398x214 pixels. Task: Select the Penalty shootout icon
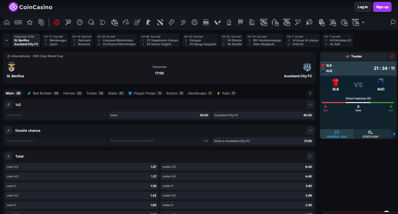286,22
